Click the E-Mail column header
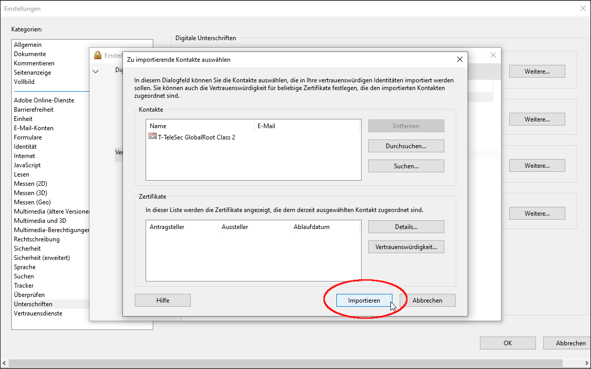This screenshot has height=369, width=591. [x=308, y=126]
